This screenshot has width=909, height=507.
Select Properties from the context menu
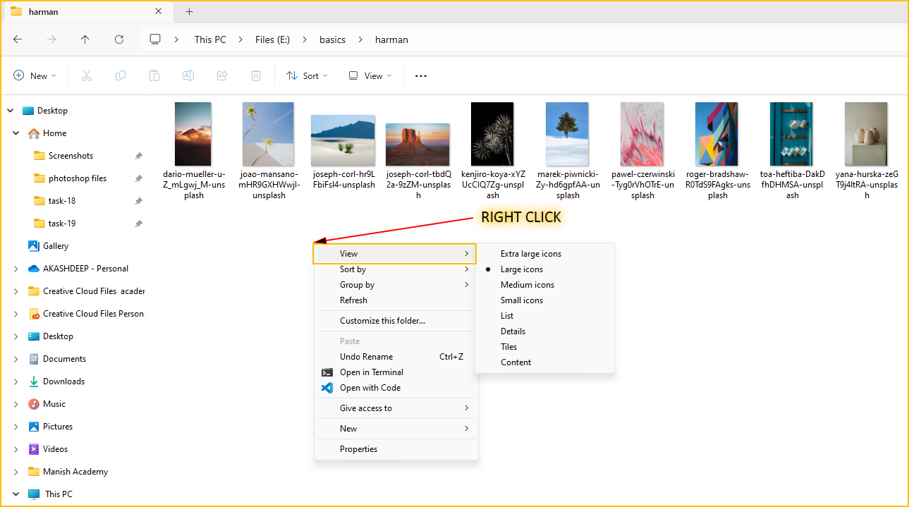[358, 449]
